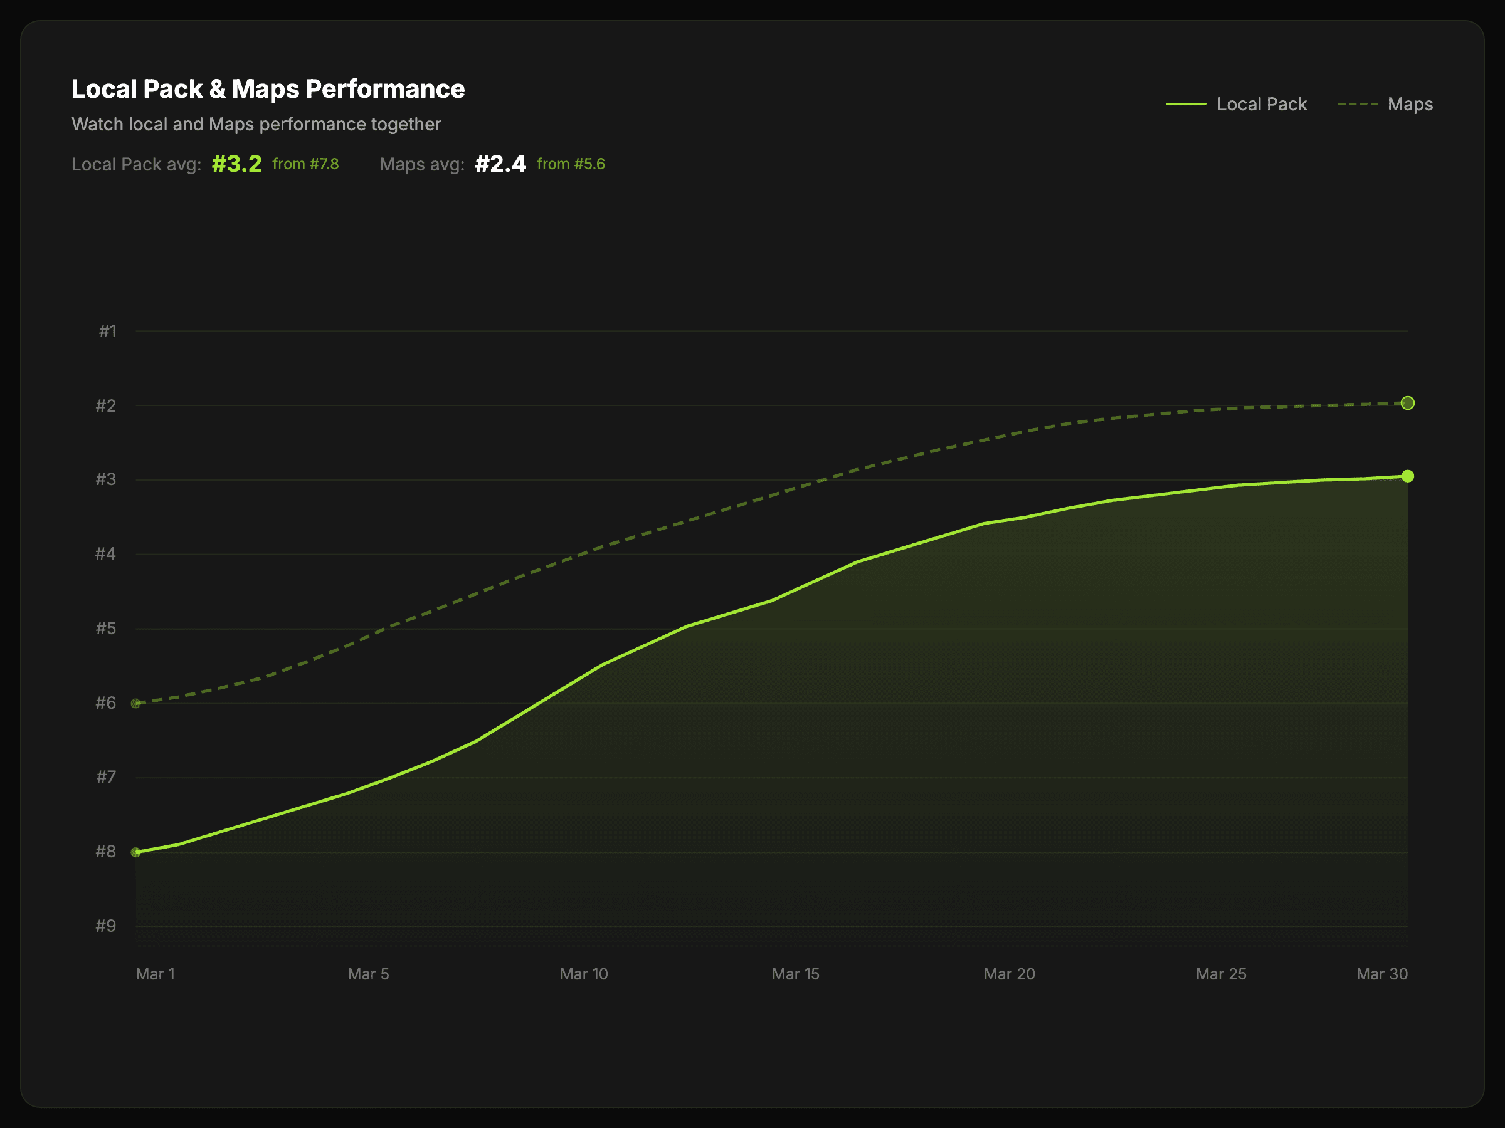Click the 'from #7.8' change label
Image resolution: width=1505 pixels, height=1128 pixels.
(x=305, y=164)
